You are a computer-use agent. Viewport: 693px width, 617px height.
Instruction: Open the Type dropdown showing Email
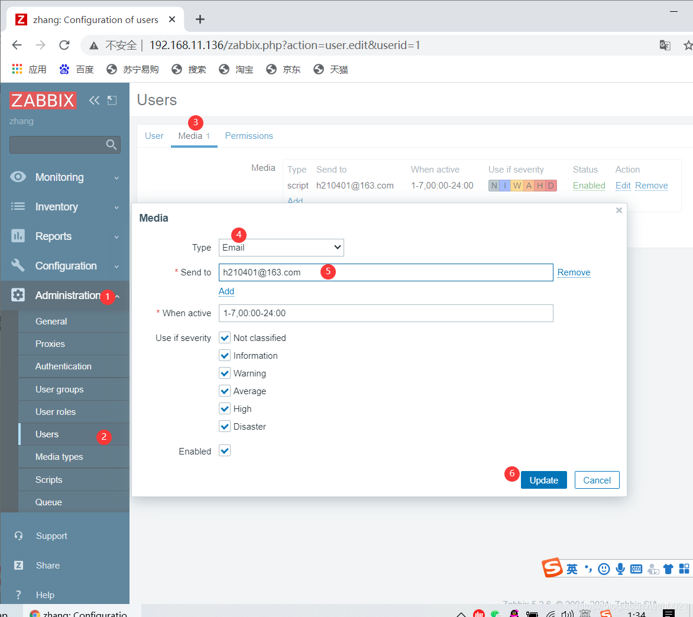click(281, 247)
